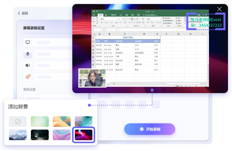Pick the snowy mountain background thumbnail
Screen dimensions: 232x151
18,135
